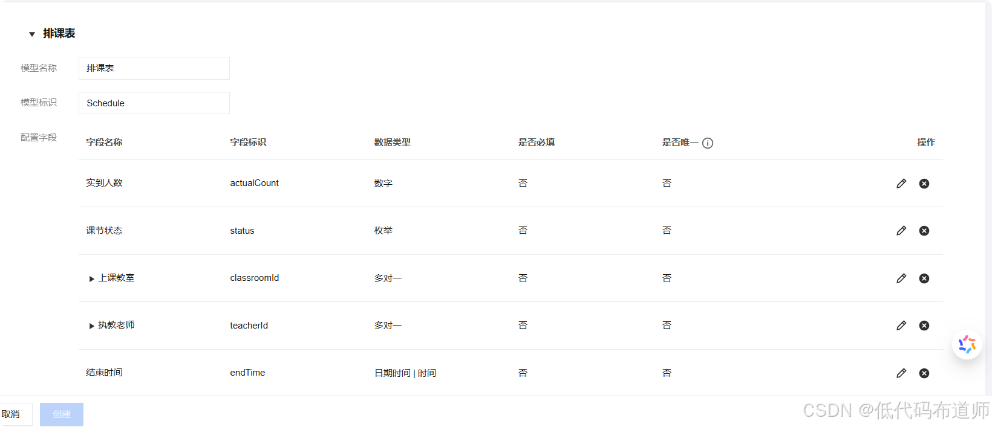Edit the 上课教室 classroomId field
Screen dimensions: 992x427
point(901,278)
